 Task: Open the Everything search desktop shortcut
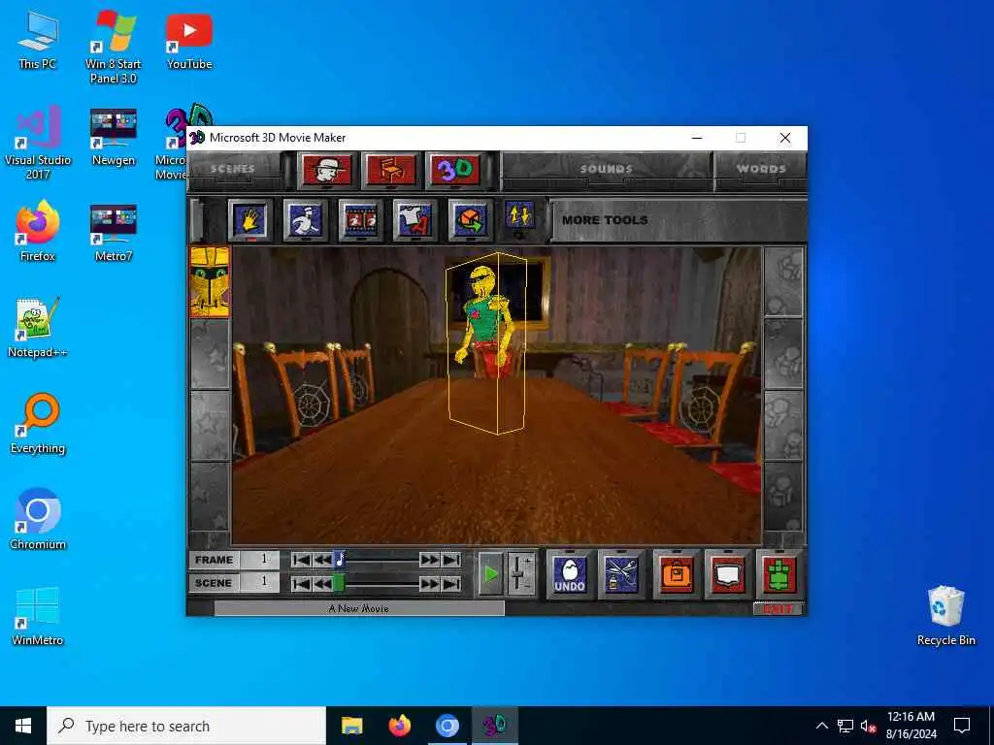click(38, 425)
